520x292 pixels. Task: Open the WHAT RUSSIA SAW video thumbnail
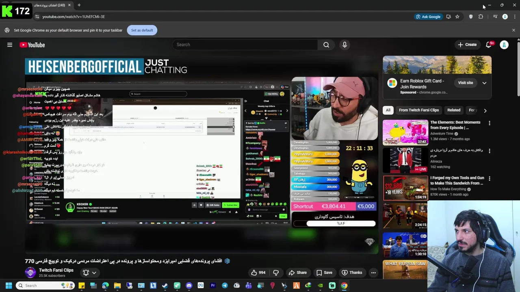(405, 270)
